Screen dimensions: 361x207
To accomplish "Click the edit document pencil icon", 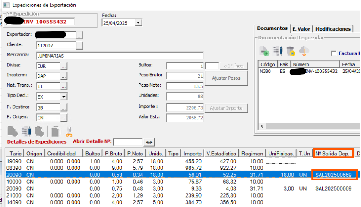I will click(278, 52).
